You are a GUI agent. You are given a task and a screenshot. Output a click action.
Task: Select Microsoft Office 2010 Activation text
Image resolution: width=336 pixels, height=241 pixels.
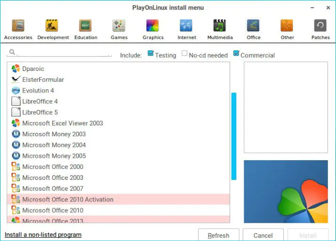coord(68,200)
